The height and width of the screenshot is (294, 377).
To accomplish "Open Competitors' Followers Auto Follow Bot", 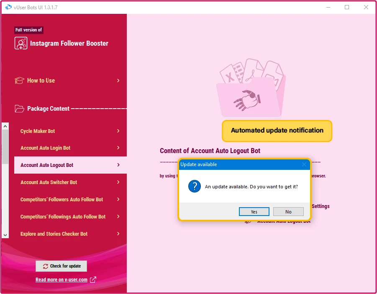I will (70, 199).
